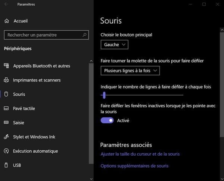This screenshot has width=224, height=181.
Task: Open Options supplémentaires de souris link
Action: click(134, 166)
